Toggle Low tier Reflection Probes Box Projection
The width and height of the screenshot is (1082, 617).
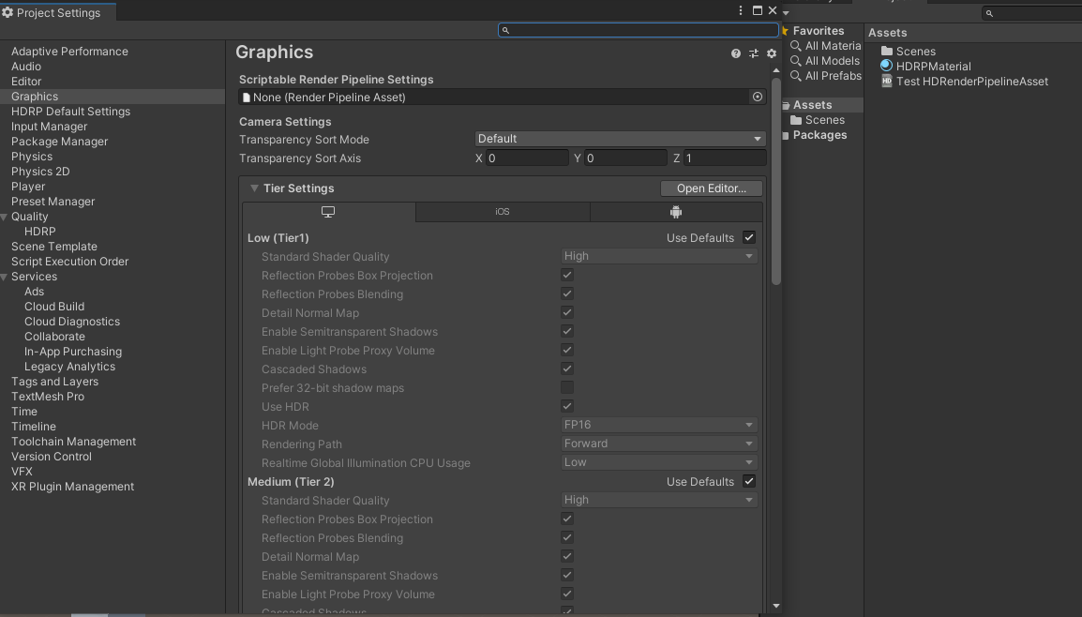click(567, 275)
